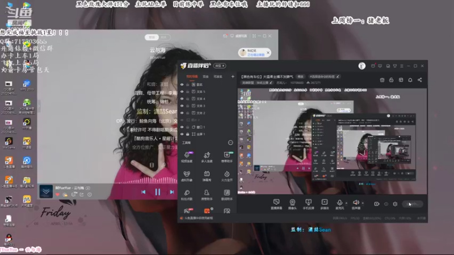Hide the 文本 4 source layer
The height and width of the screenshot is (255, 454).
[x=182, y=99]
